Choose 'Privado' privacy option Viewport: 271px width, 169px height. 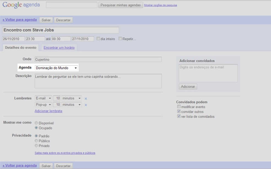tap(36, 145)
